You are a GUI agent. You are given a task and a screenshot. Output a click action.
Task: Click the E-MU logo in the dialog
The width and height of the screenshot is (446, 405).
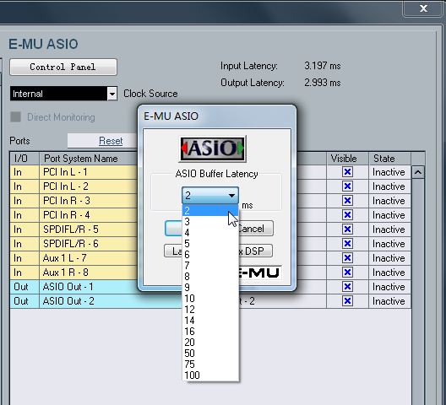pyautogui.click(x=259, y=273)
